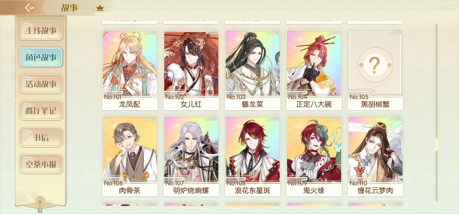This screenshot has width=459, height=214.
Task: Open 餐厅笔记 section
Action: point(41,111)
